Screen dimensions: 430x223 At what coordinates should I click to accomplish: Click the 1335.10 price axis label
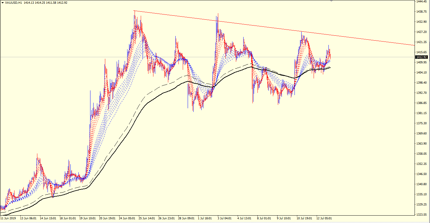(x=421, y=194)
